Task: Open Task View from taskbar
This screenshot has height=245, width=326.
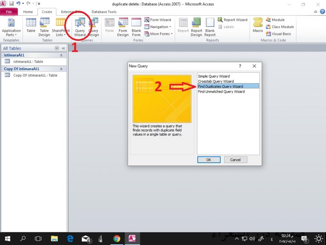Action: point(38,238)
